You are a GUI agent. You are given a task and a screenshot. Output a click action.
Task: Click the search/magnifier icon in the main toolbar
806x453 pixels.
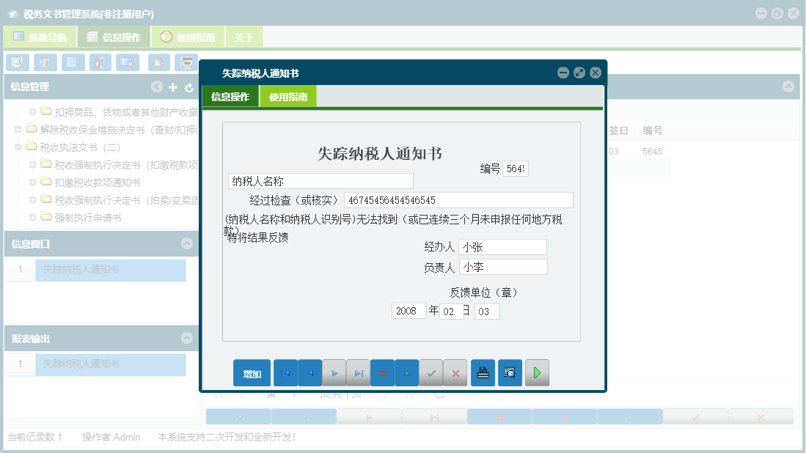18,62
